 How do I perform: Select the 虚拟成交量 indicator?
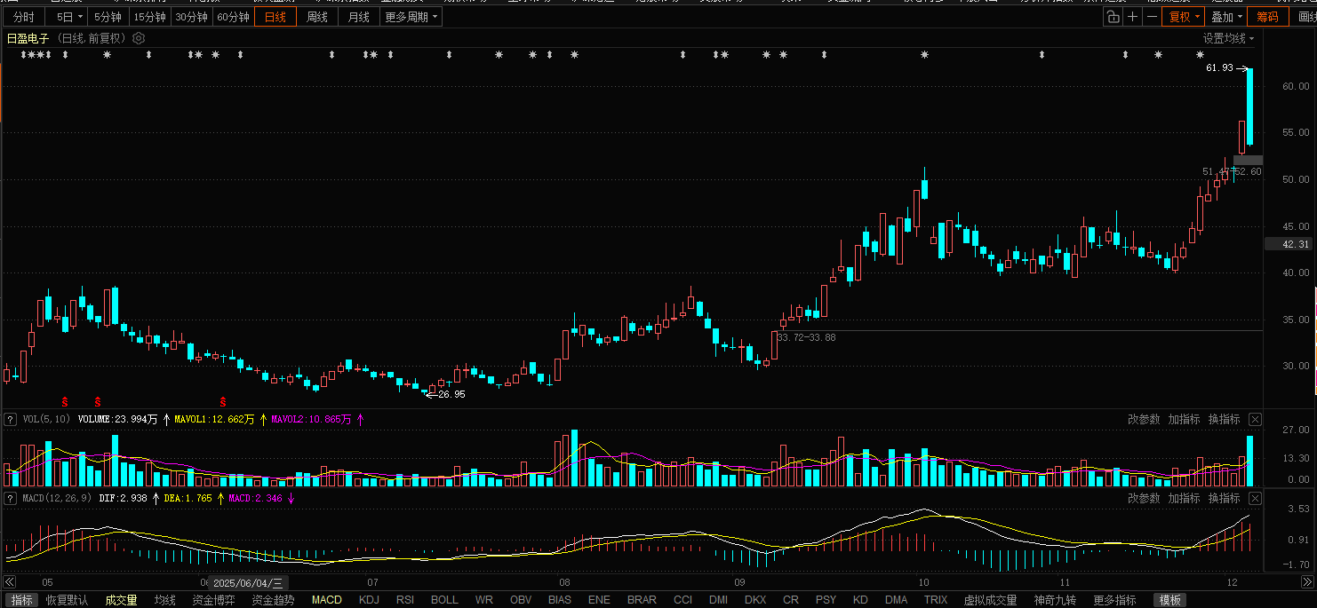(x=991, y=601)
